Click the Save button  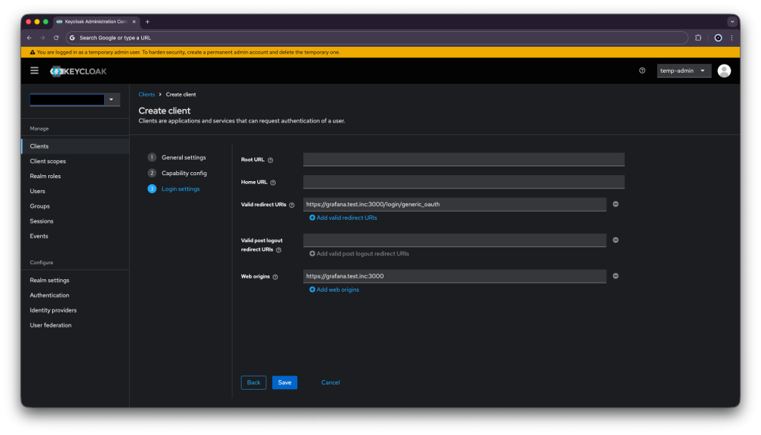coord(285,382)
